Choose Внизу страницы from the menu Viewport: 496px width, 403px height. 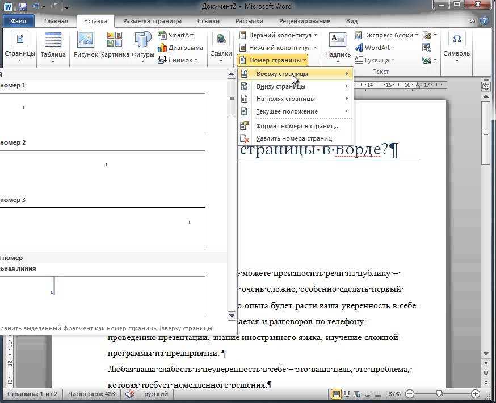tap(296, 86)
